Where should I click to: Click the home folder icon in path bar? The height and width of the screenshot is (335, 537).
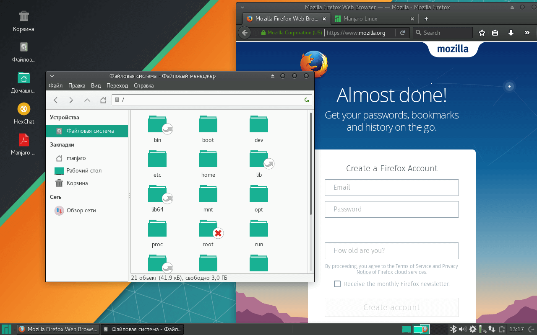tap(102, 100)
